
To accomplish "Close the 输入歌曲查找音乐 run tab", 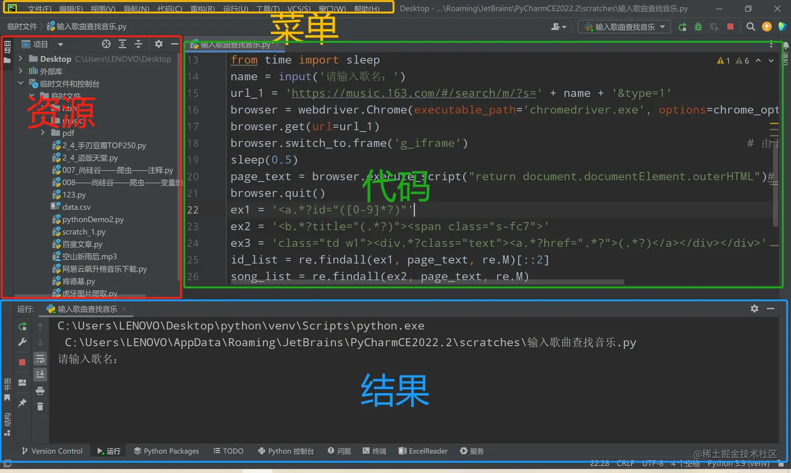I will click(x=124, y=309).
